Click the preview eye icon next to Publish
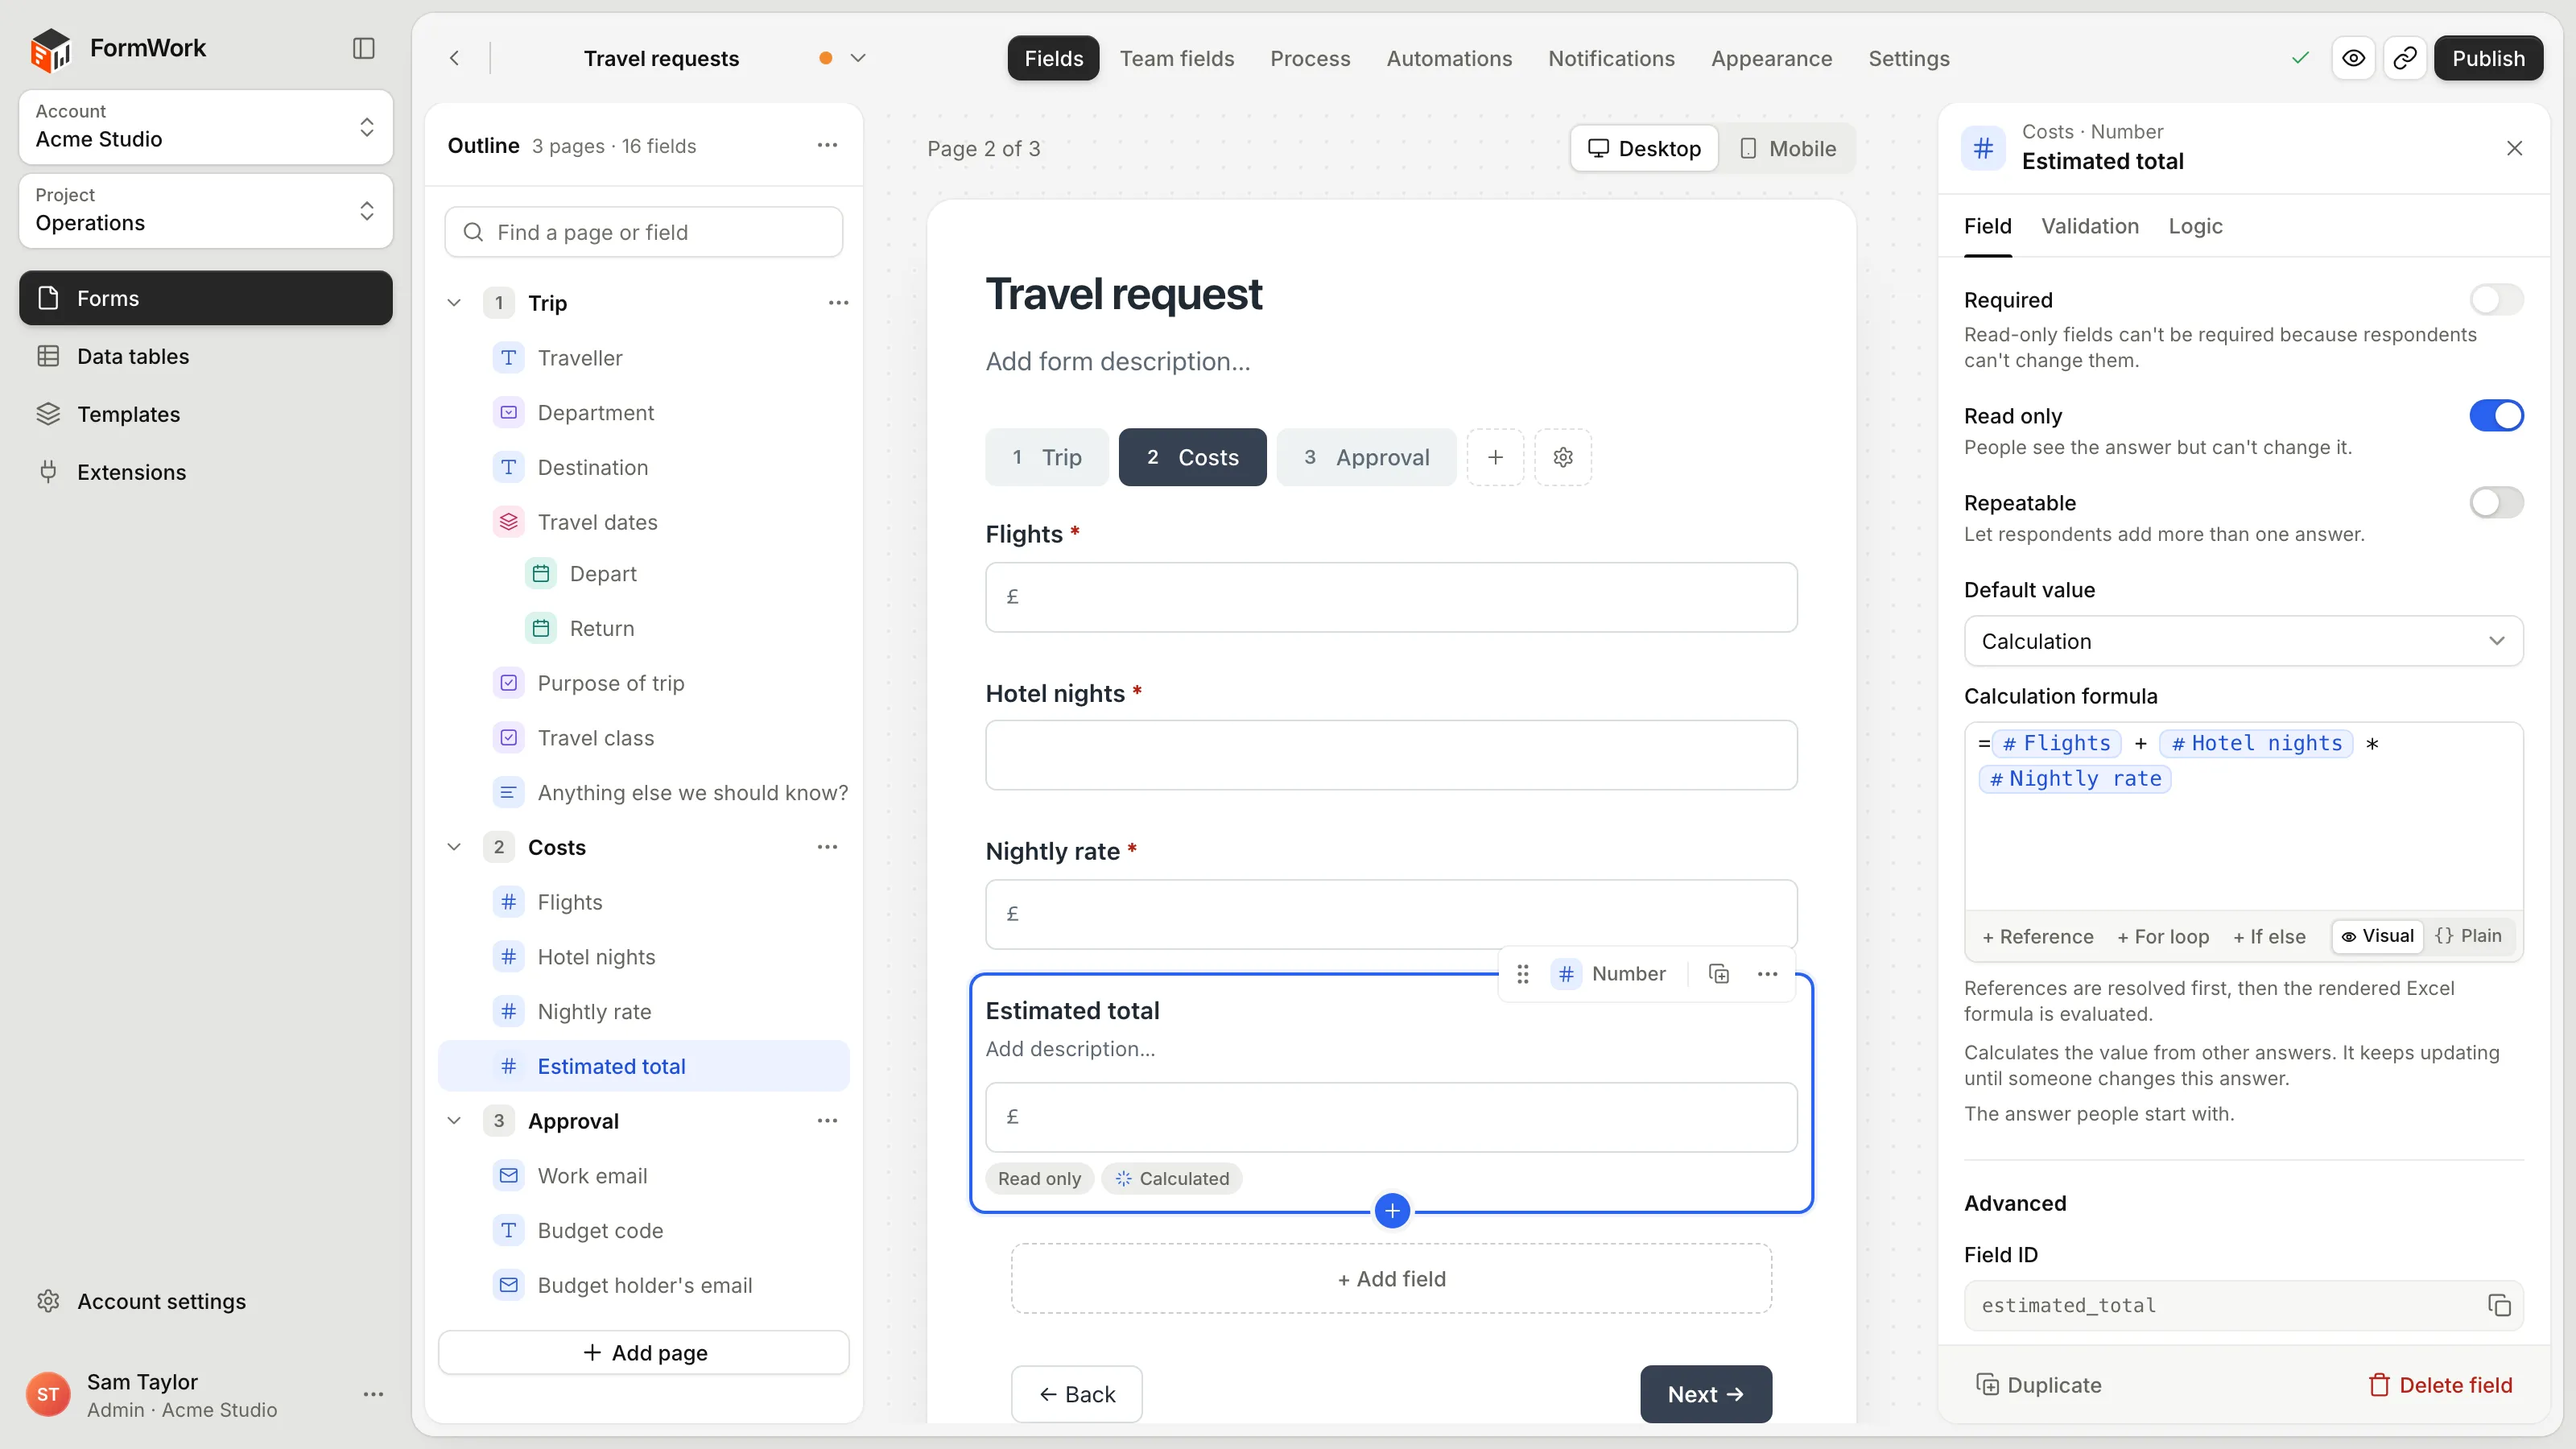Image resolution: width=2576 pixels, height=1449 pixels. pyautogui.click(x=2353, y=58)
